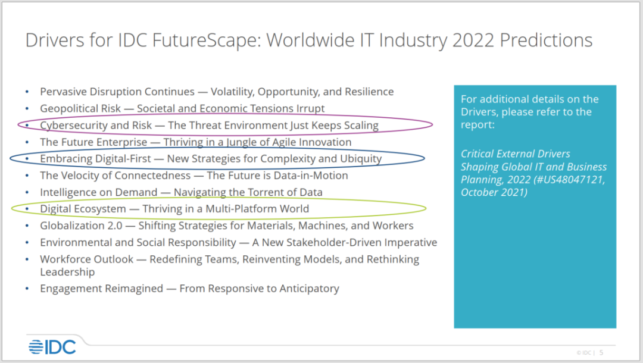Select 'Cybersecurity and Risk' bullet text
Screen dimensions: 643x363
[x=209, y=125]
